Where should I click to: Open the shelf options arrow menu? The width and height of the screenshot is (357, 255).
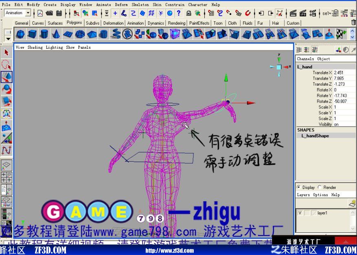click(x=8, y=39)
